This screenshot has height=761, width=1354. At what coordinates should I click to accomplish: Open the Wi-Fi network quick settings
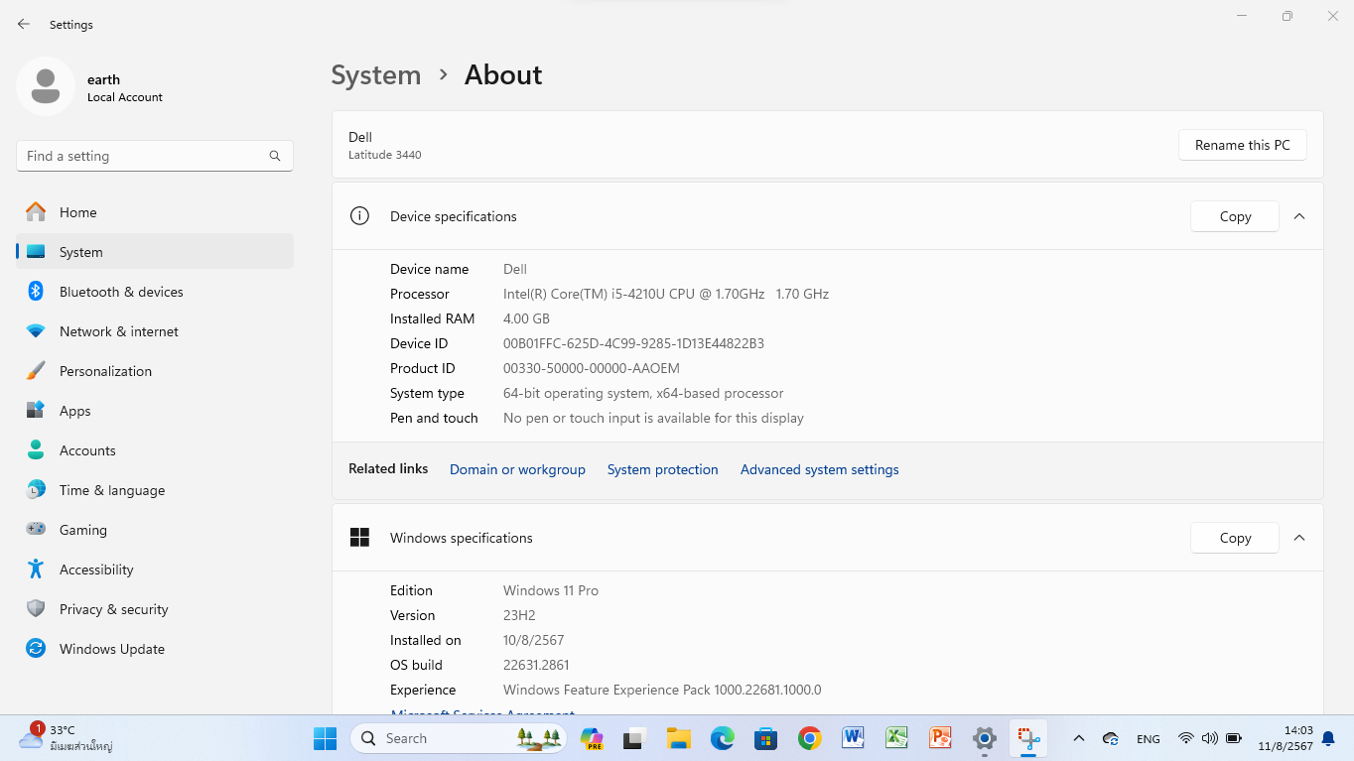click(1185, 738)
